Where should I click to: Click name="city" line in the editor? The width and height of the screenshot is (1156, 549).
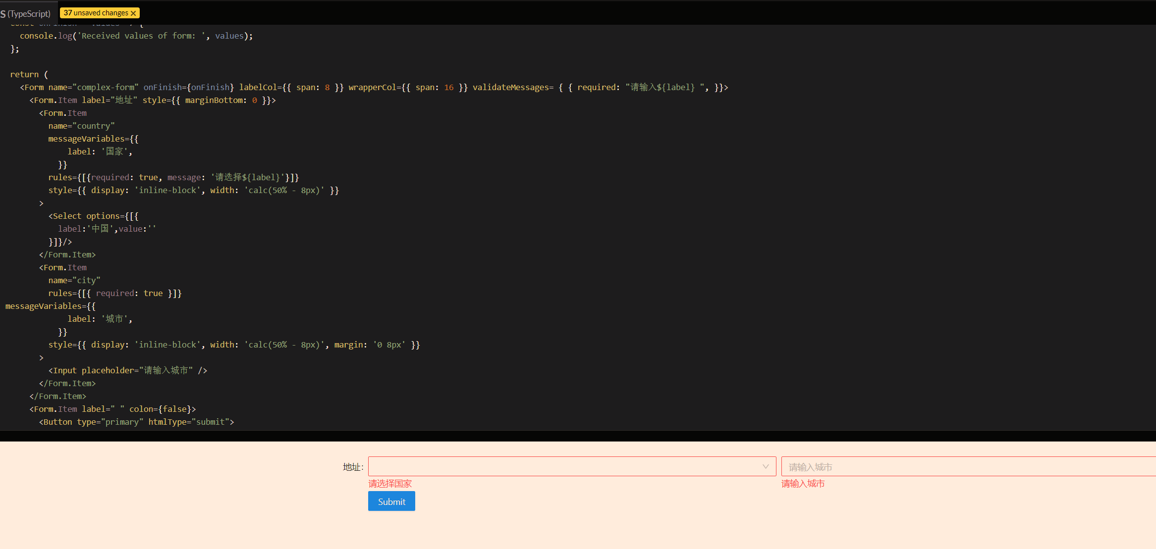coord(74,280)
